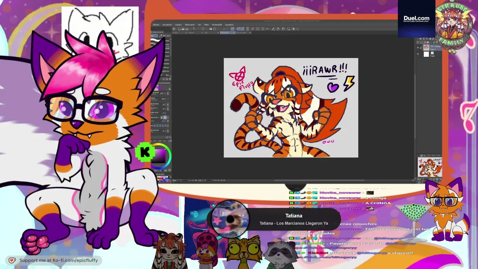This screenshot has height=269, width=478.
Task: Click the New document toolbar icon
Action: pyautogui.click(x=180, y=29)
